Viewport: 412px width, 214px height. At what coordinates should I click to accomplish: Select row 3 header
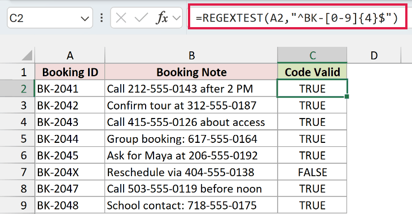17,105
